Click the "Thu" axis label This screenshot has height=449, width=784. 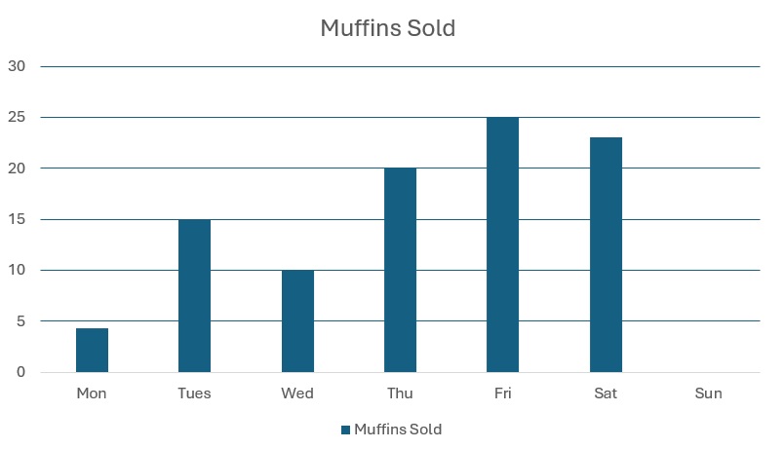(x=400, y=393)
